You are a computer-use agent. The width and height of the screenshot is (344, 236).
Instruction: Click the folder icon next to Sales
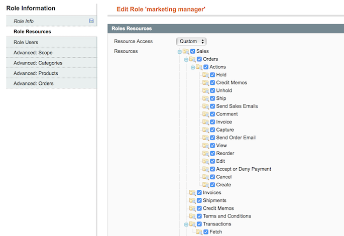[185, 51]
